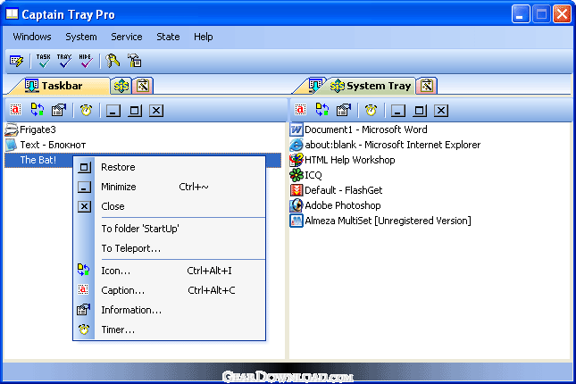Click the Restore icon in left pane toolbar
This screenshot has height=384, width=576.
(135, 111)
